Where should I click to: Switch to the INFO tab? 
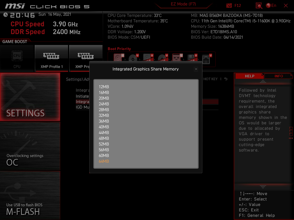pyautogui.click(x=278, y=76)
